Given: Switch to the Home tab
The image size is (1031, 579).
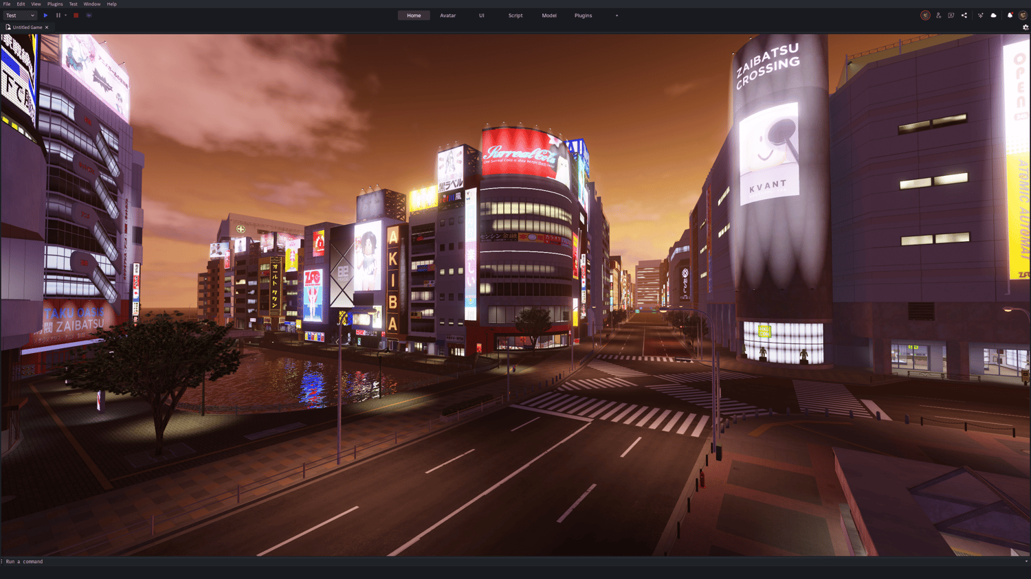Looking at the screenshot, I should 414,15.
